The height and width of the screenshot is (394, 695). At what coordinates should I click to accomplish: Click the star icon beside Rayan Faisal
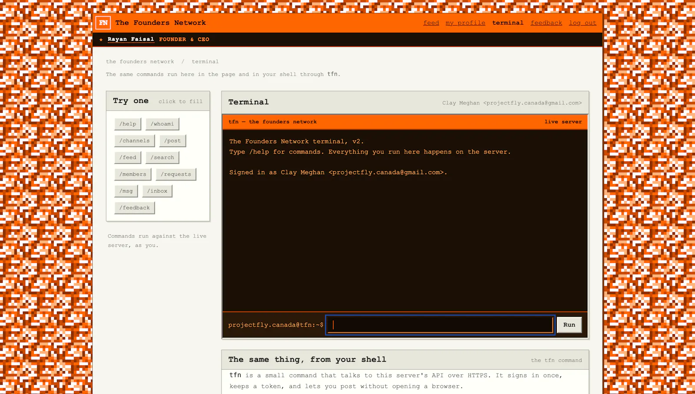(101, 39)
